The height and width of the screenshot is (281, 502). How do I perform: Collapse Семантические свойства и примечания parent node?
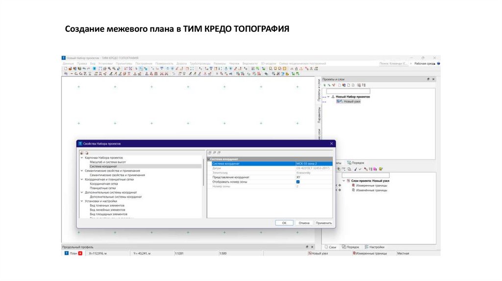point(82,171)
